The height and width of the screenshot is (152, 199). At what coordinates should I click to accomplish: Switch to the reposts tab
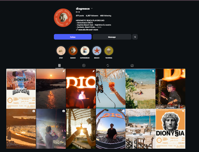coord(108,65)
